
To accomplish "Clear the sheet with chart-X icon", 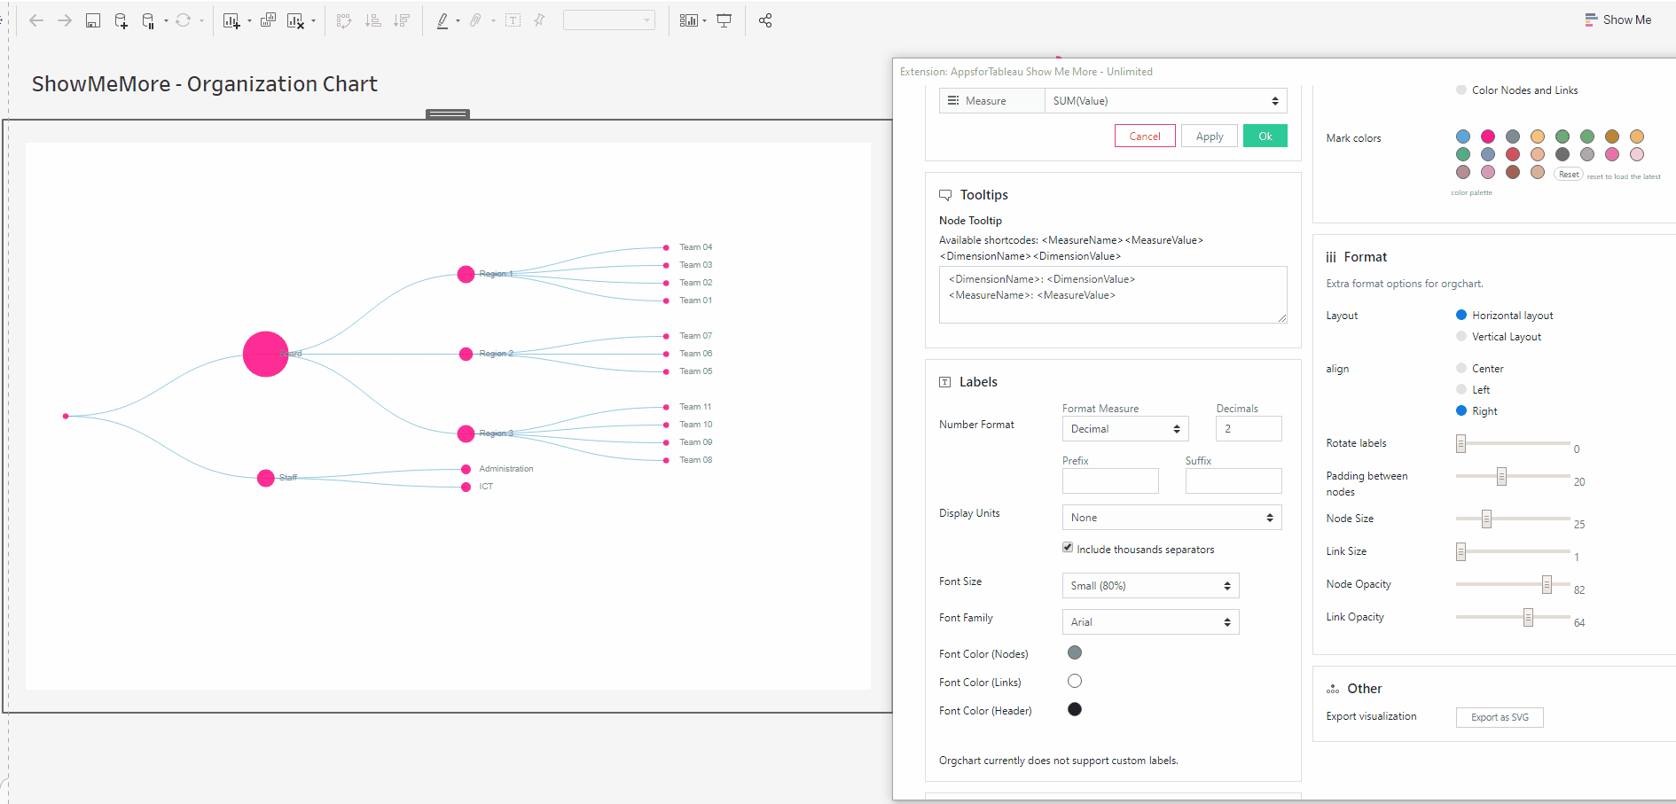I will pyautogui.click(x=296, y=20).
